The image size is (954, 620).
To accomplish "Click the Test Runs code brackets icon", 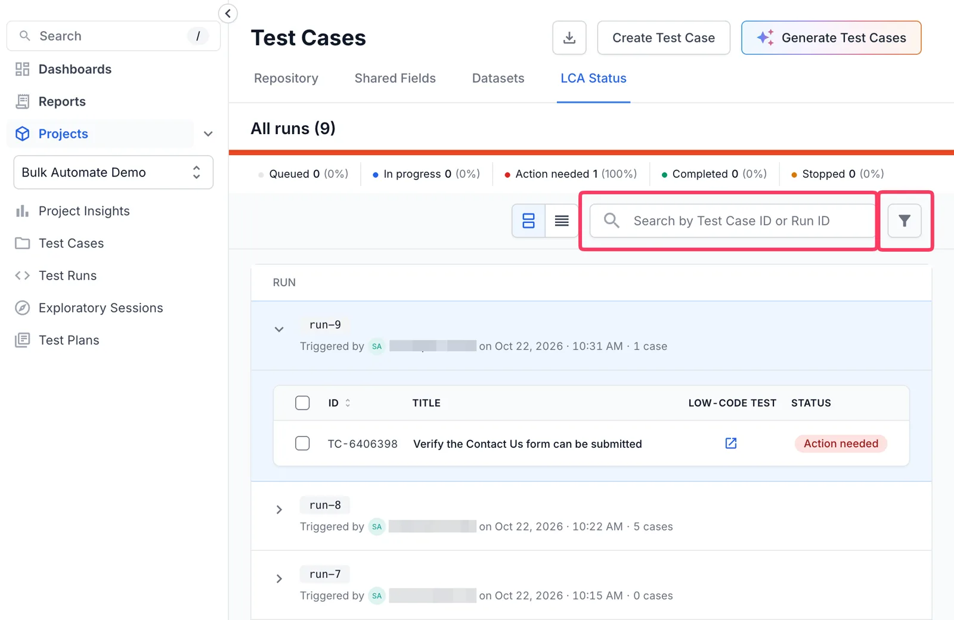I will (23, 275).
